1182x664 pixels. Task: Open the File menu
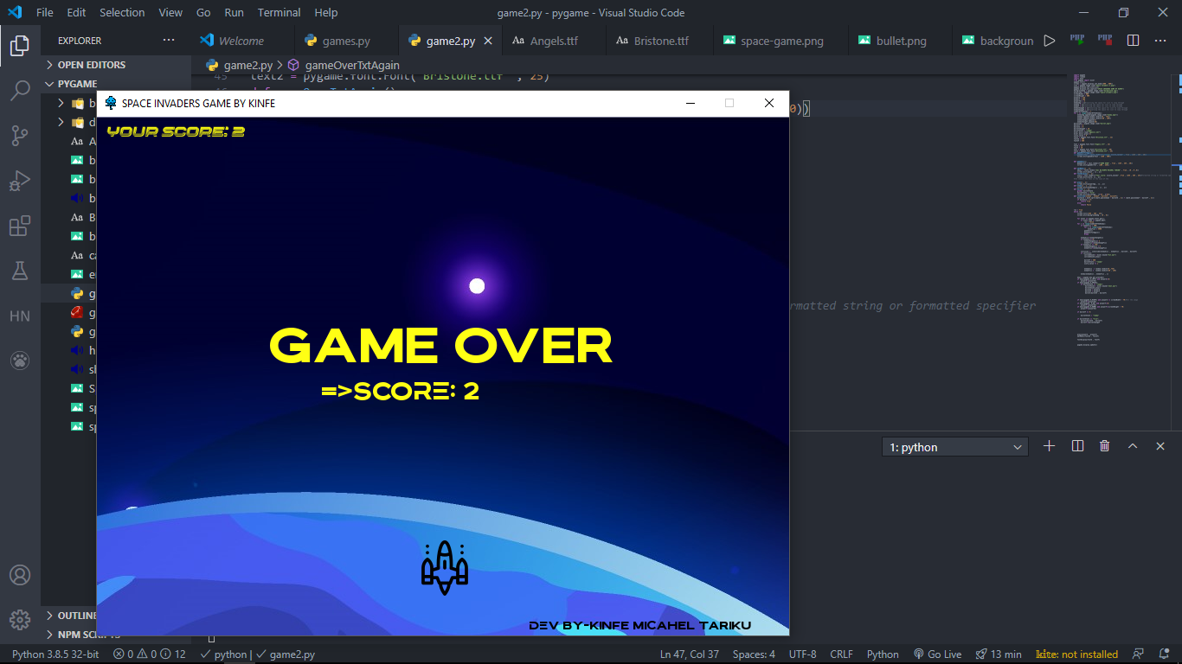coord(45,13)
